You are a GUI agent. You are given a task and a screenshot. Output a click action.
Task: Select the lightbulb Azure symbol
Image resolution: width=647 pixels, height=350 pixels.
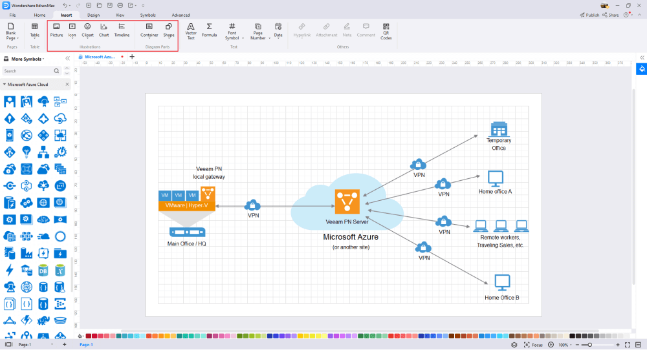pyautogui.click(x=27, y=152)
